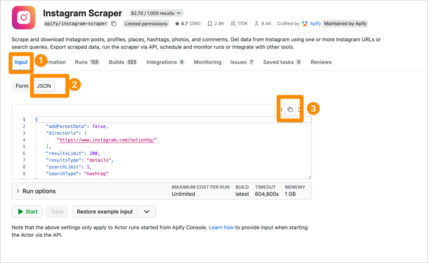Click the format braces icon in the editor
This screenshot has height=263, width=428.
[x=280, y=110]
